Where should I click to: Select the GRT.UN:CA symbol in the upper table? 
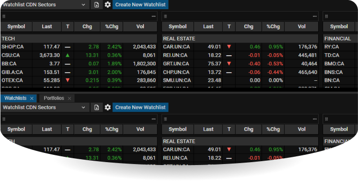click(x=176, y=63)
